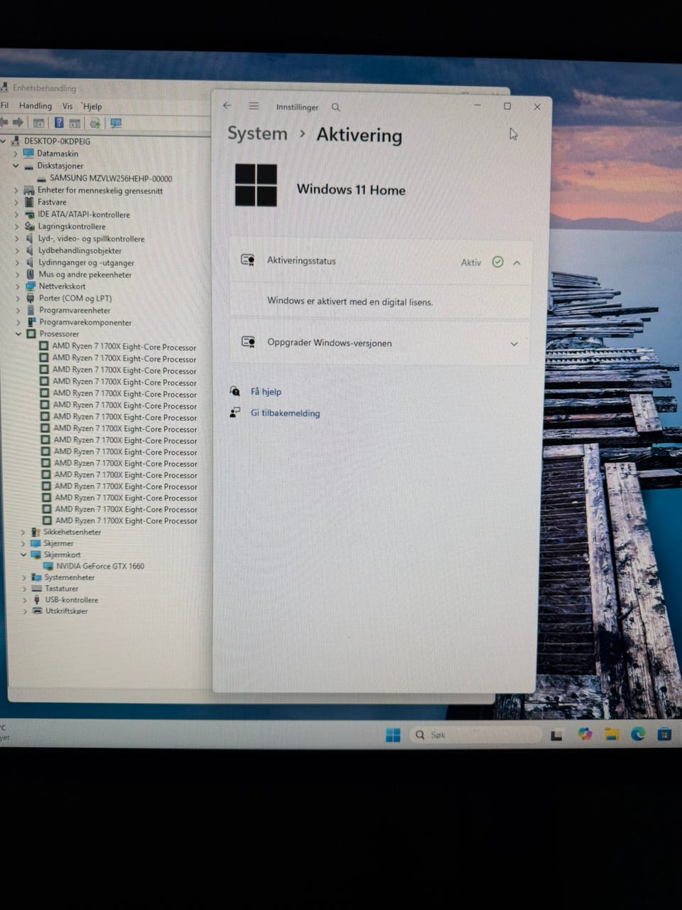Click the Aktiveringsstatus certificate icon
The image size is (682, 910).
coord(248,260)
